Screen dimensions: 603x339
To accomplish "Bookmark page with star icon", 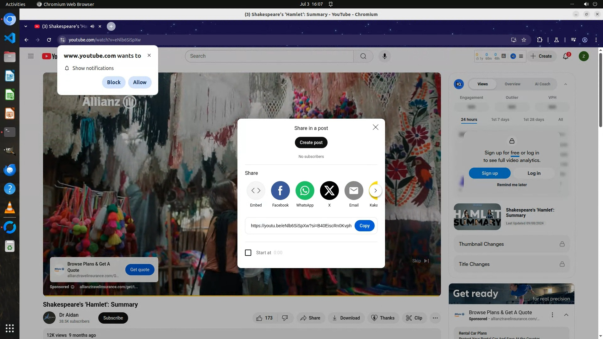I will pyautogui.click(x=524, y=40).
